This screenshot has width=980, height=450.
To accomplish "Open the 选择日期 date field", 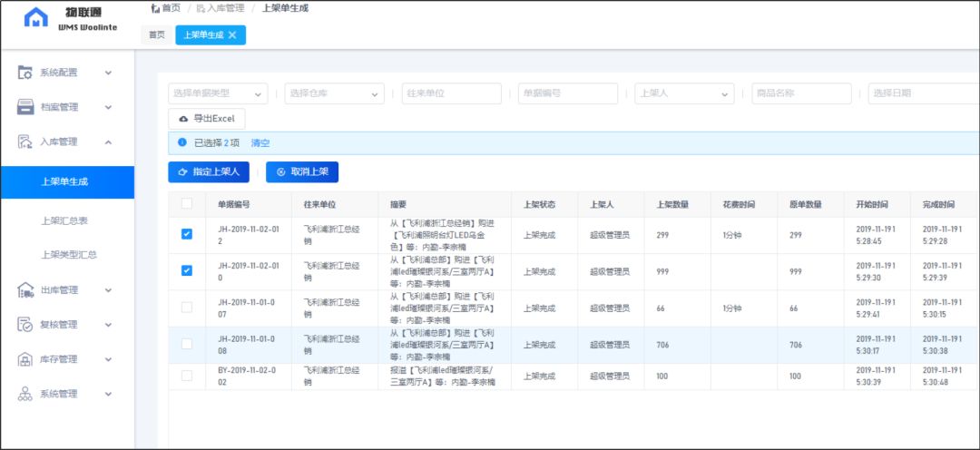I will (x=924, y=93).
